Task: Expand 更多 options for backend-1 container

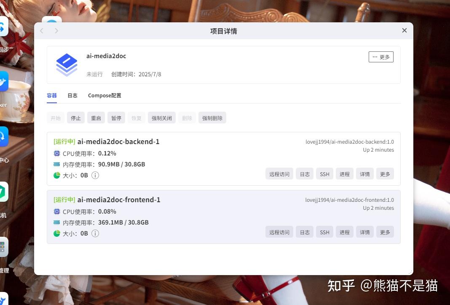Action: tap(385, 174)
